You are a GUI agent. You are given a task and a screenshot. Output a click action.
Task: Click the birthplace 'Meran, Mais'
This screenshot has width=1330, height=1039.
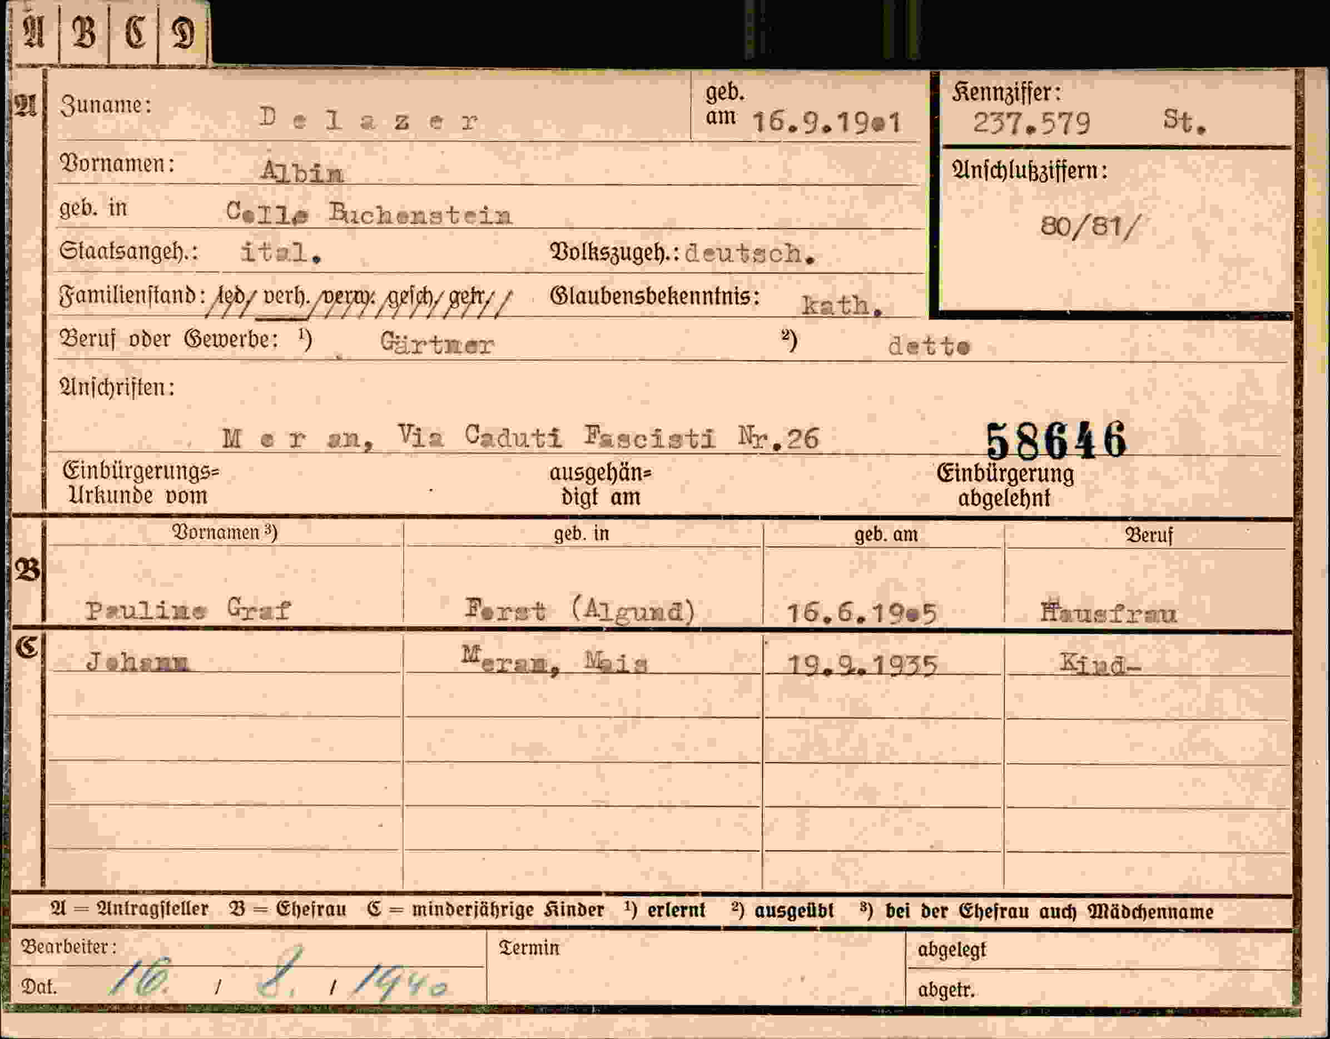click(555, 662)
